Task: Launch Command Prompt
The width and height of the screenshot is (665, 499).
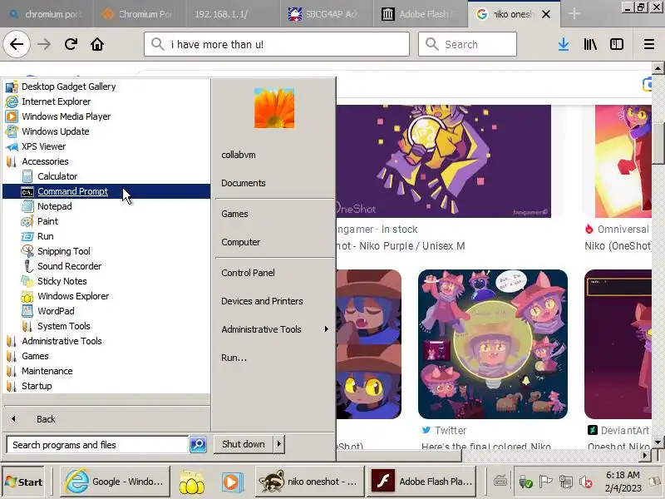Action: (106, 191)
